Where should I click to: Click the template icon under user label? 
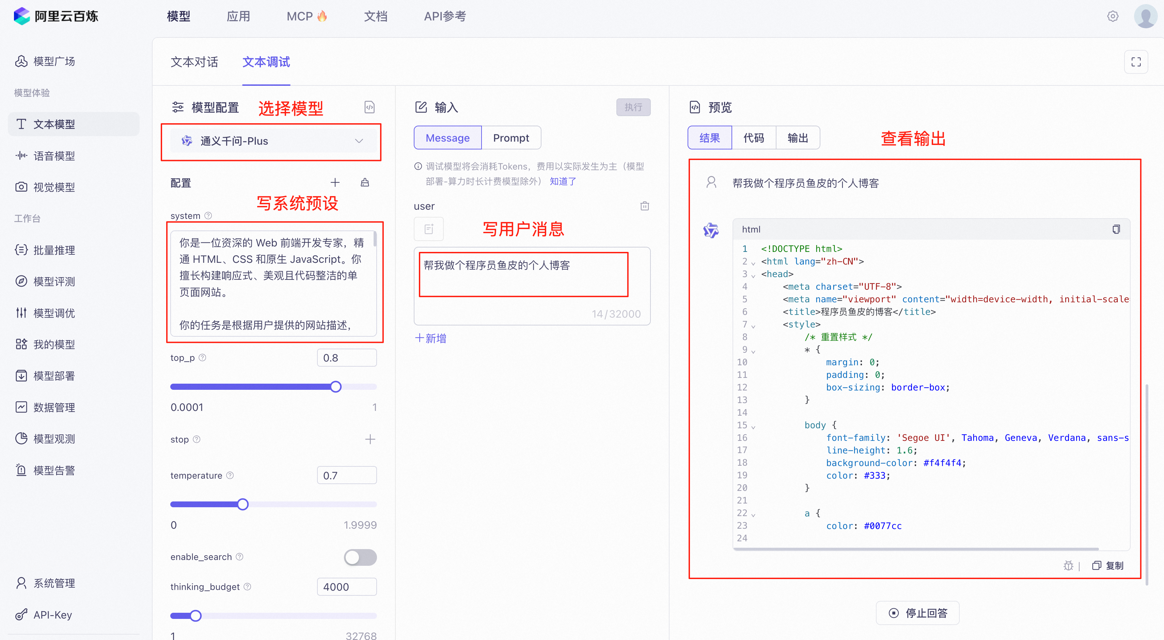pyautogui.click(x=428, y=229)
